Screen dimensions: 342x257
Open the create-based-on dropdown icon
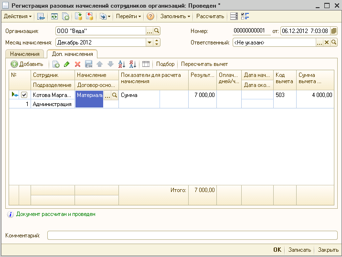[105, 16]
